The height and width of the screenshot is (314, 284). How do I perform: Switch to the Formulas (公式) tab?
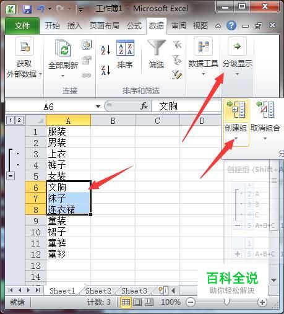click(x=134, y=26)
